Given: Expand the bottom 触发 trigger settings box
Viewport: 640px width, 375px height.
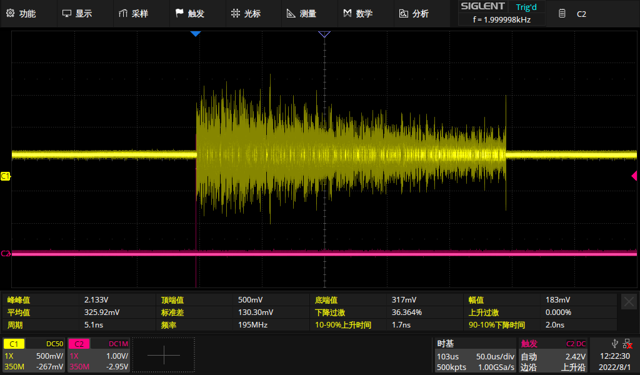Looking at the screenshot, I should (553, 355).
